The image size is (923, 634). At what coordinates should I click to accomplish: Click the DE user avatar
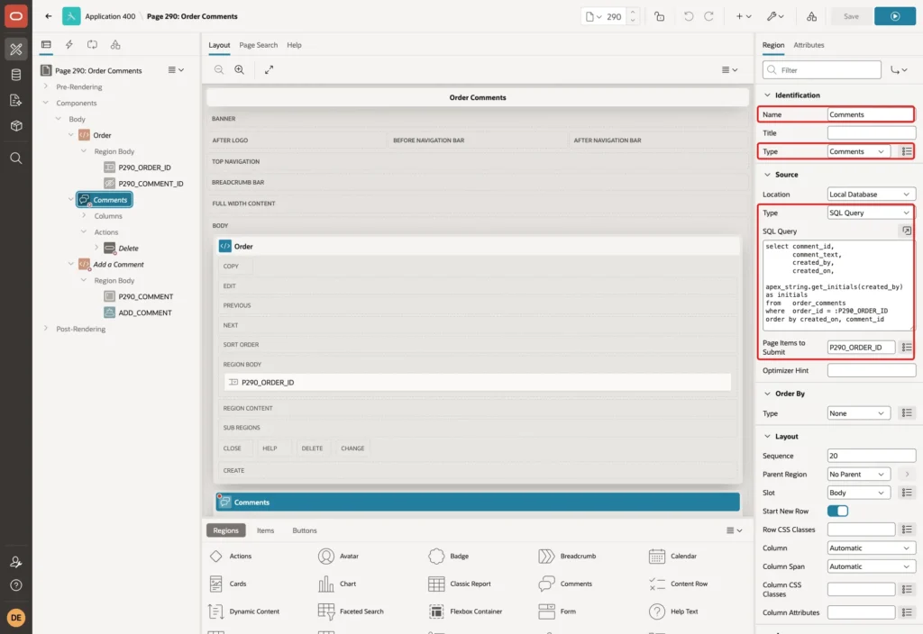[x=16, y=618]
